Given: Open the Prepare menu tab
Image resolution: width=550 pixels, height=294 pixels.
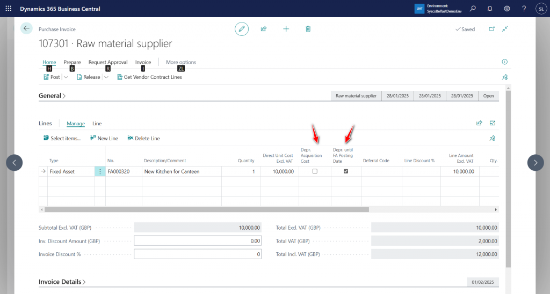Looking at the screenshot, I should pos(72,62).
